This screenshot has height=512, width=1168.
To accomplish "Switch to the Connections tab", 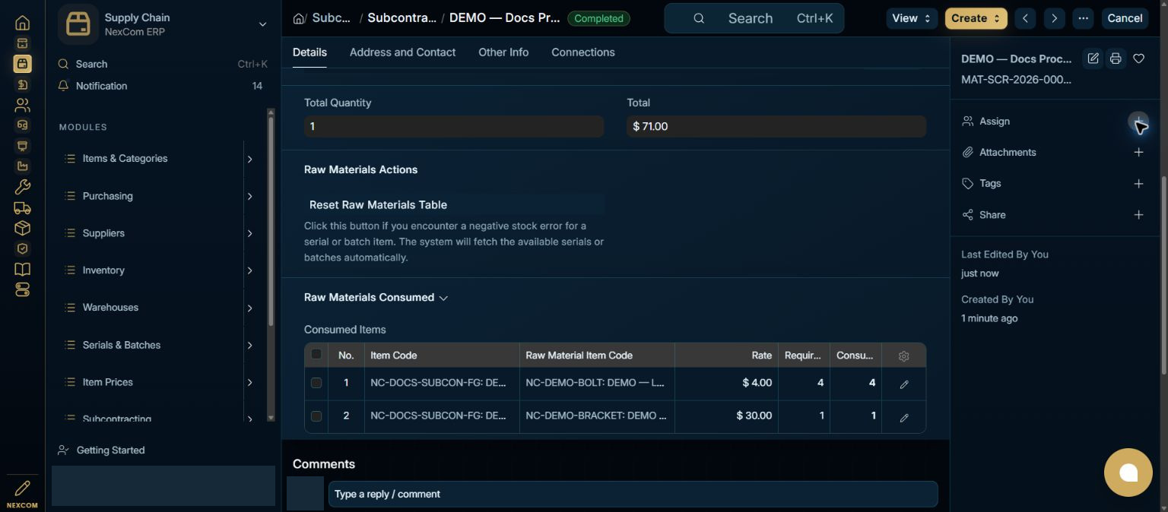I will point(583,52).
